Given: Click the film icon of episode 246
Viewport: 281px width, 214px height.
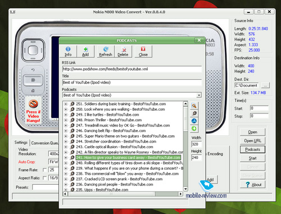Looking at the screenshot, I should point(72,131).
